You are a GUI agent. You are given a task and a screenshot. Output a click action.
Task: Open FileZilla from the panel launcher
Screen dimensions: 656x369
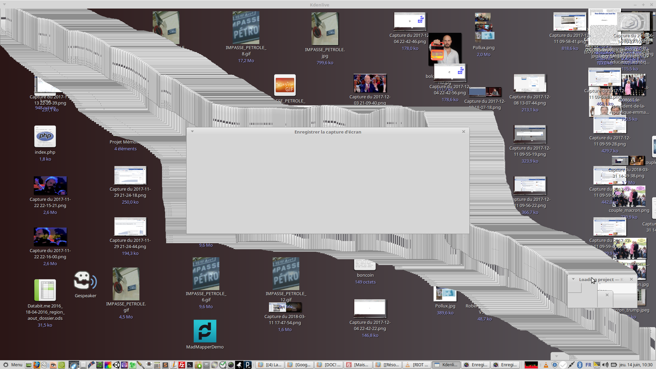coord(182,365)
